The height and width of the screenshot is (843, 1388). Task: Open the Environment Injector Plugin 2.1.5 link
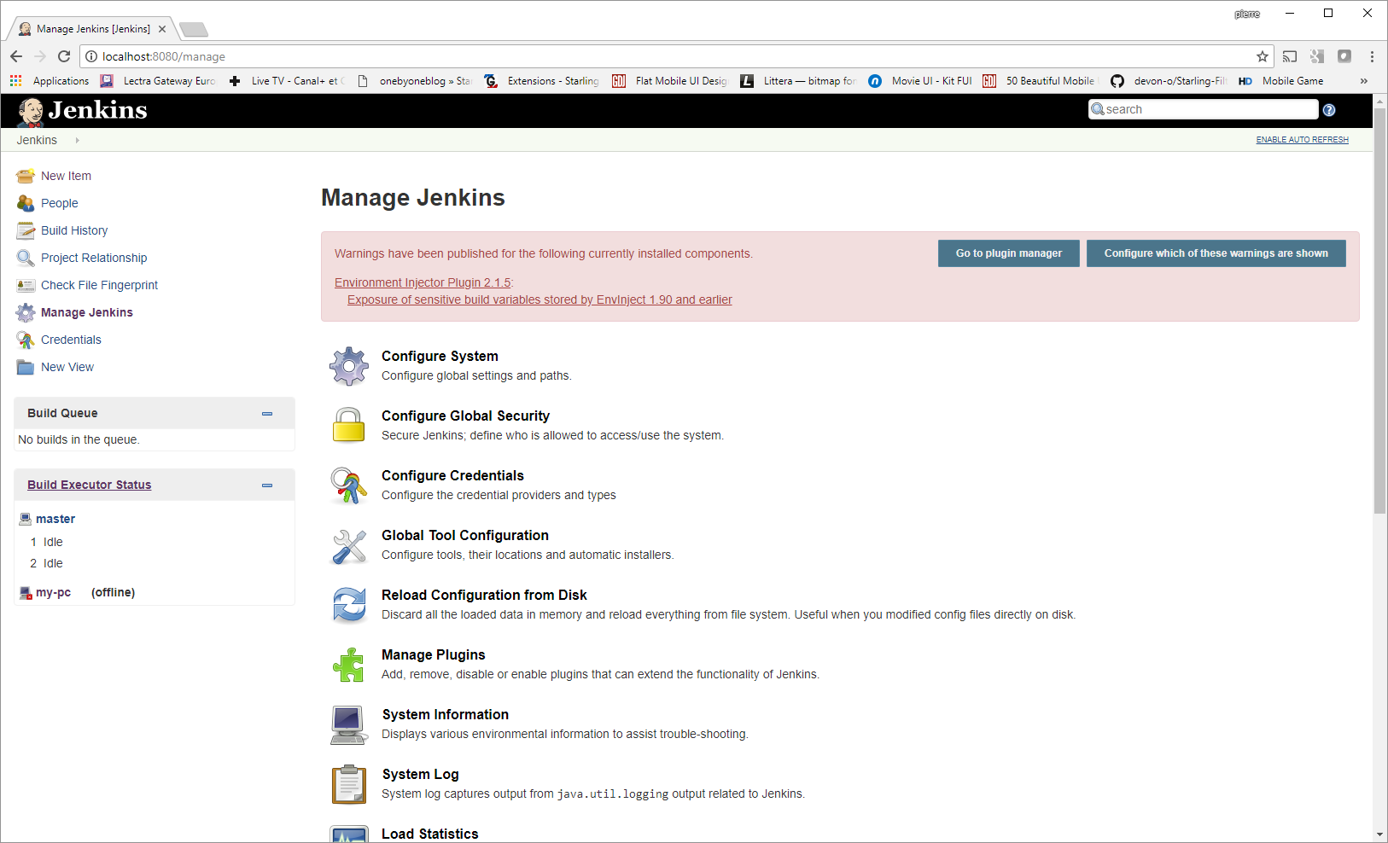point(423,282)
